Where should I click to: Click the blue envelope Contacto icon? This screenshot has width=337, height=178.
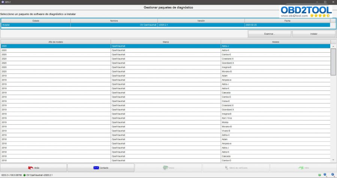[96, 168]
